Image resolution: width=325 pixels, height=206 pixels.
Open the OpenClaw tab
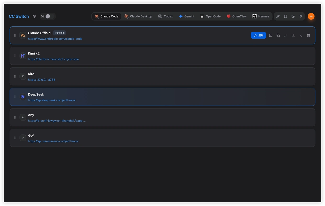(237, 16)
